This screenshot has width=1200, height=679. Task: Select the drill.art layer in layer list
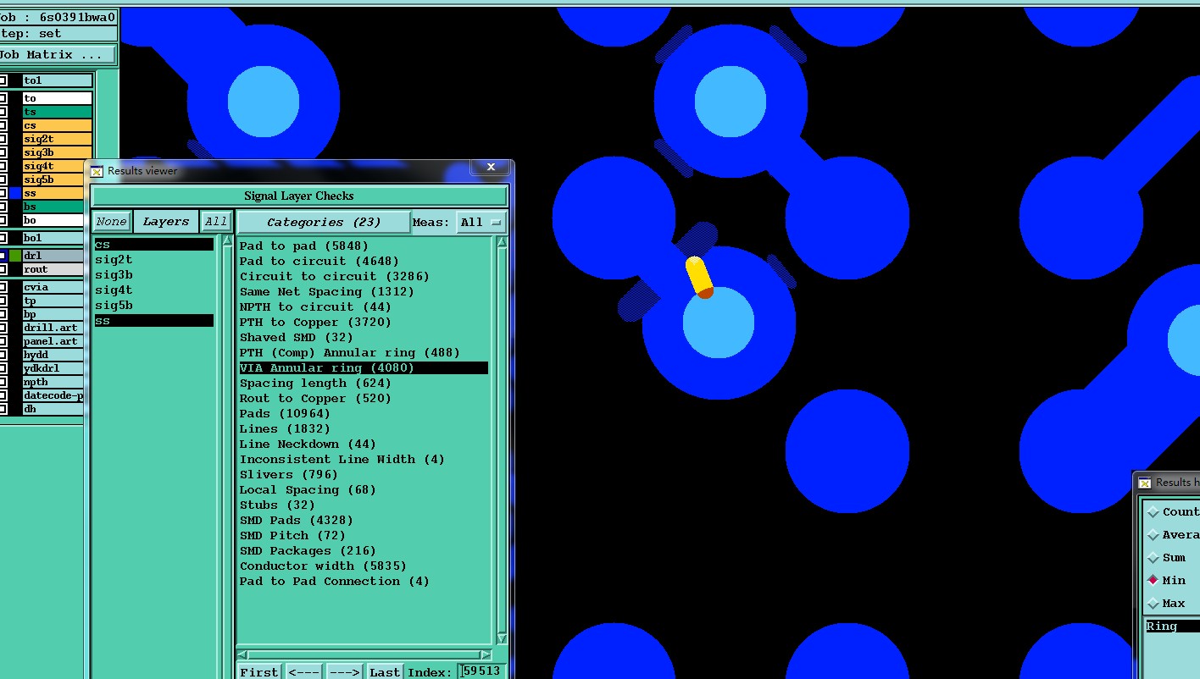[53, 328]
